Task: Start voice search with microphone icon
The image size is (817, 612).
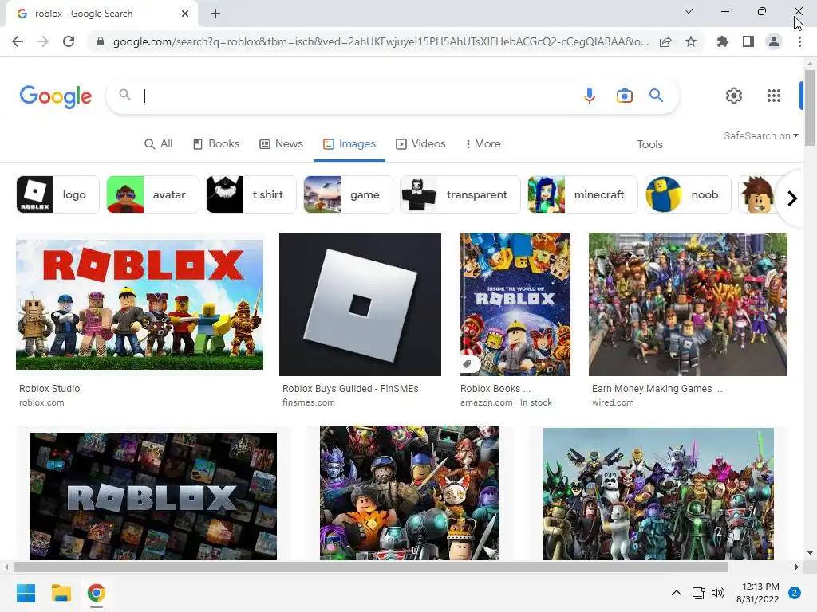Action: pos(590,96)
